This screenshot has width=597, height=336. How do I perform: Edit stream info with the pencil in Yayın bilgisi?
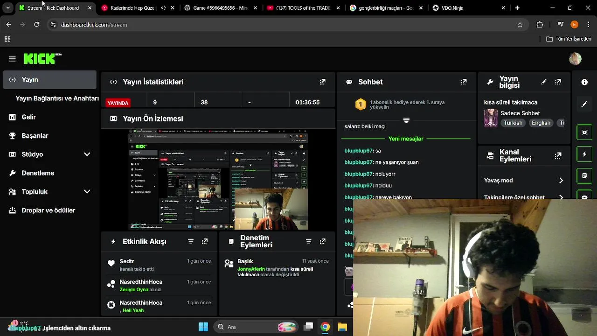pos(544,82)
